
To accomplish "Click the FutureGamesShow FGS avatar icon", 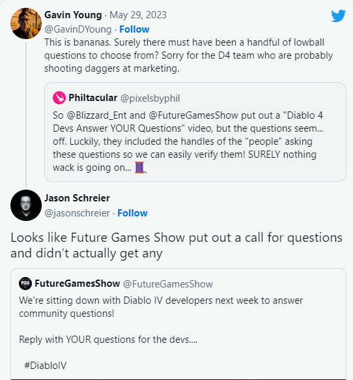I will [x=25, y=284].
